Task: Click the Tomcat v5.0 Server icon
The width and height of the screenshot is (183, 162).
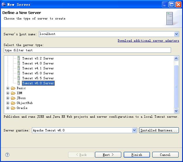Action: click(x=19, y=73)
